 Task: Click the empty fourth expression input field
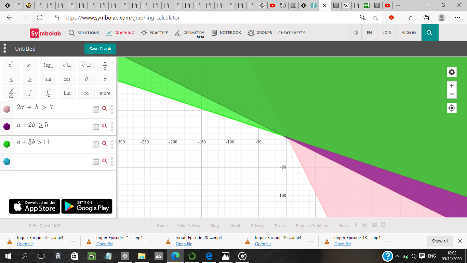point(51,162)
